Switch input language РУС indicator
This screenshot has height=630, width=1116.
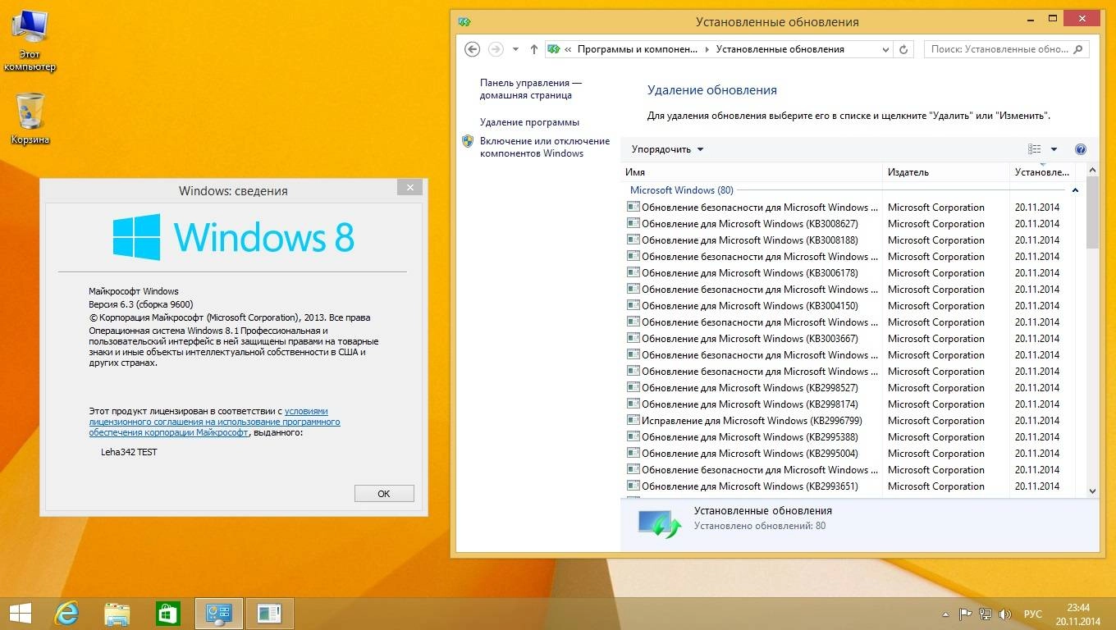click(1033, 614)
